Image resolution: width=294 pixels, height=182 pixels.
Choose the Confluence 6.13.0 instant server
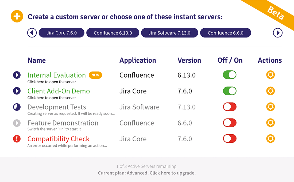pyautogui.click(x=113, y=33)
